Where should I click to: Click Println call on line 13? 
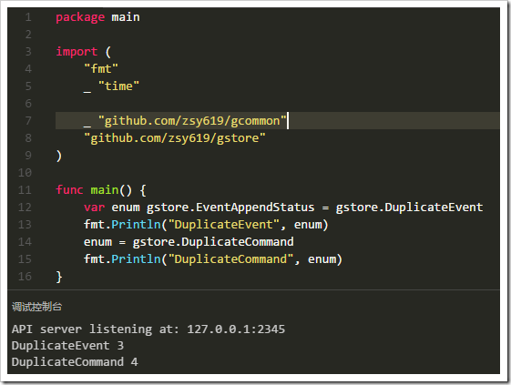[x=137, y=225]
